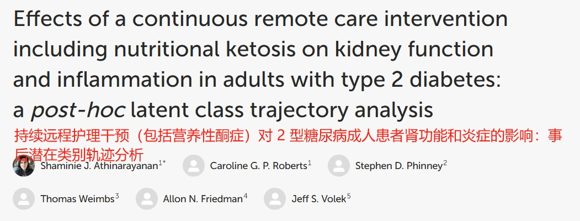
Task: Click affiliation superscript 3 after Weimbs
Action: point(117,197)
